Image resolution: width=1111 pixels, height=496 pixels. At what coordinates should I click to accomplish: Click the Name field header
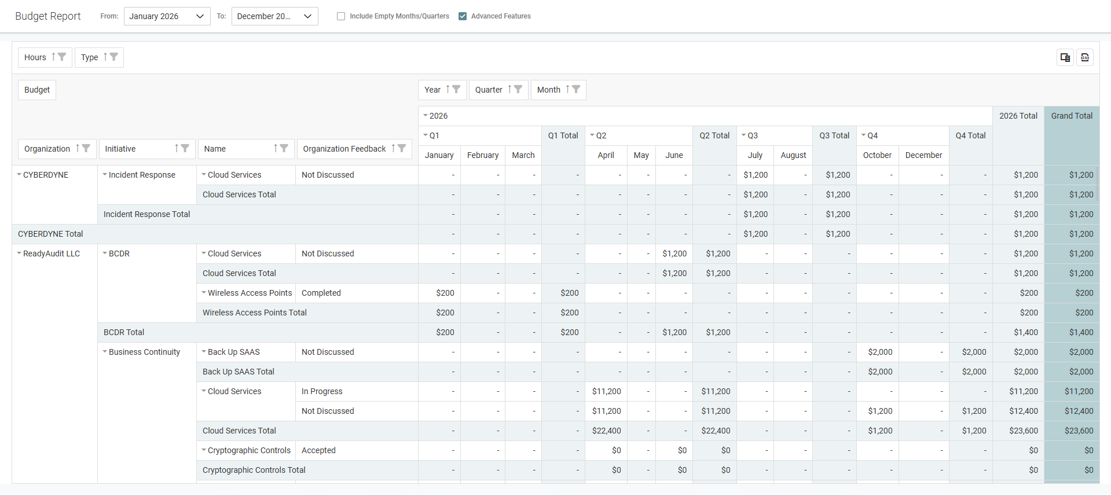pos(215,149)
